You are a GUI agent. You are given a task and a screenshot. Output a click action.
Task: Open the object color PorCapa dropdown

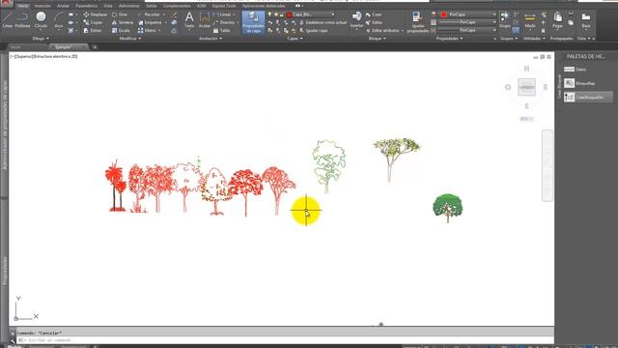pyautogui.click(x=468, y=14)
